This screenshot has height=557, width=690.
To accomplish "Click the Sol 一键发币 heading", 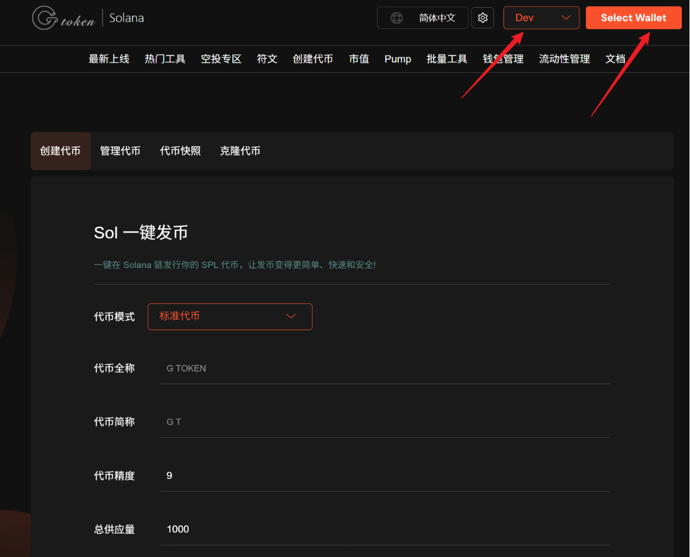I will [x=141, y=233].
